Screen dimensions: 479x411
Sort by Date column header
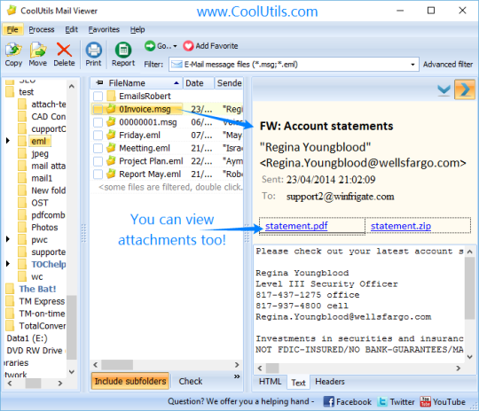point(199,83)
